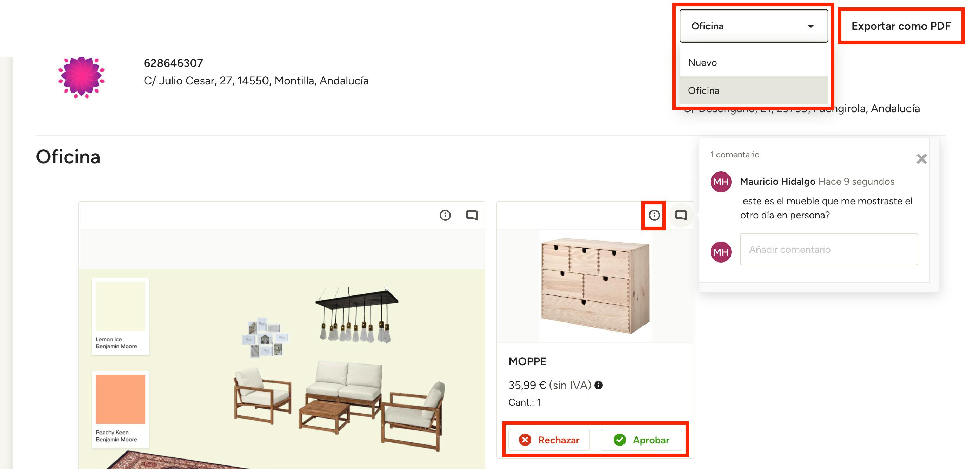Click the pink flower company logo
The image size is (967, 469).
point(81,77)
